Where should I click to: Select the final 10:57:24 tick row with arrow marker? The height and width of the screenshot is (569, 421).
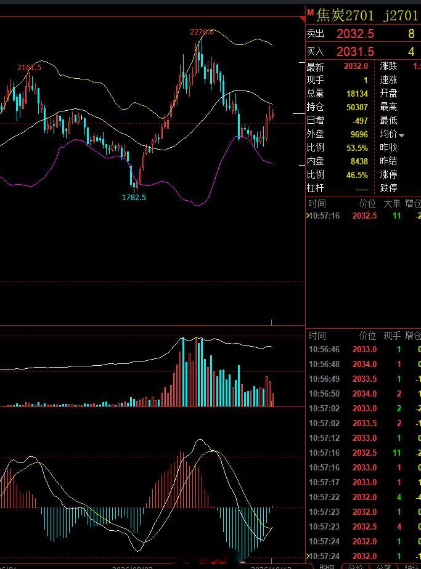coord(363,556)
